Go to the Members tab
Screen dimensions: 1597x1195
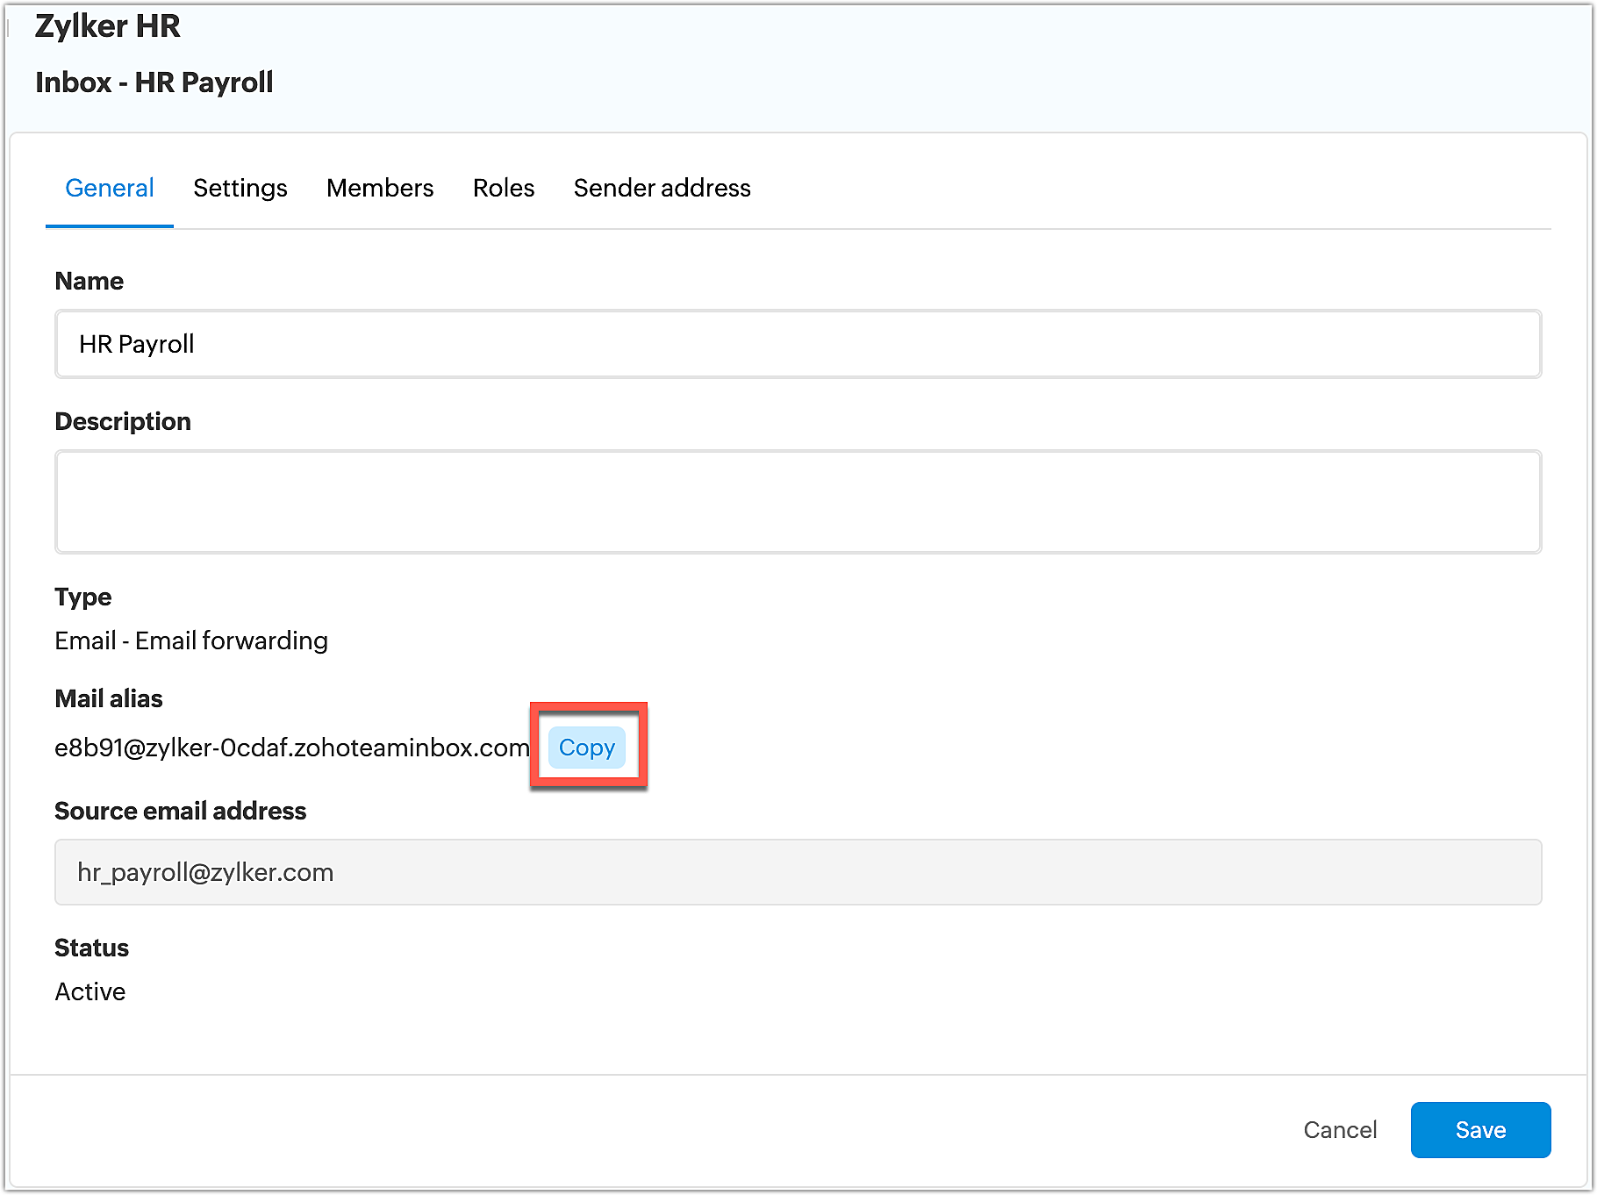[380, 188]
